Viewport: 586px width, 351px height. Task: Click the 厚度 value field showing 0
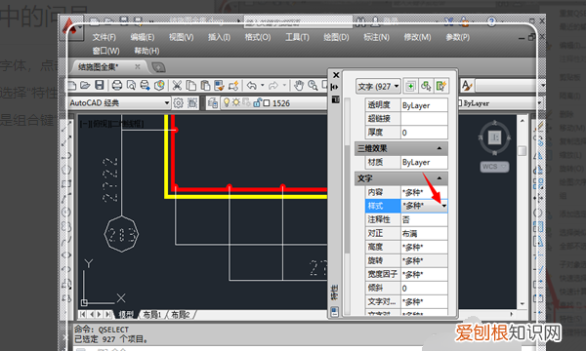pyautogui.click(x=424, y=133)
